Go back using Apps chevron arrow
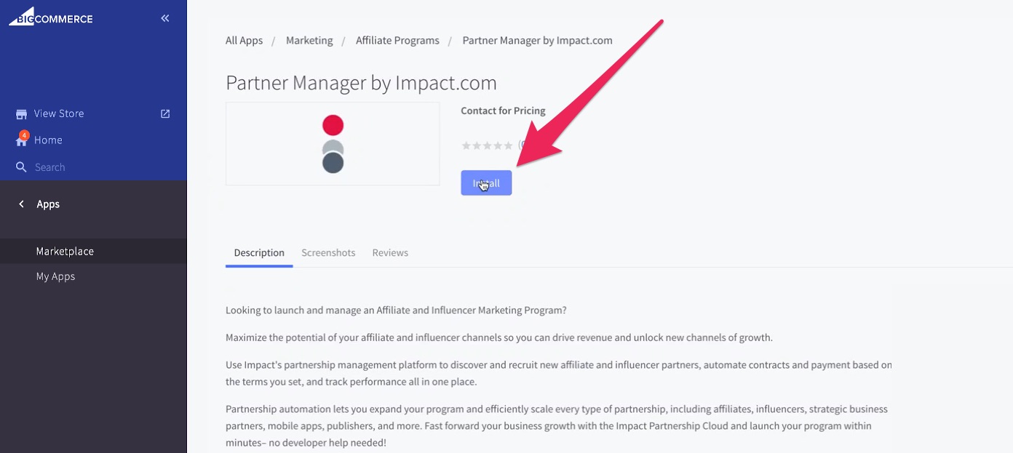This screenshot has height=453, width=1013. (x=21, y=204)
